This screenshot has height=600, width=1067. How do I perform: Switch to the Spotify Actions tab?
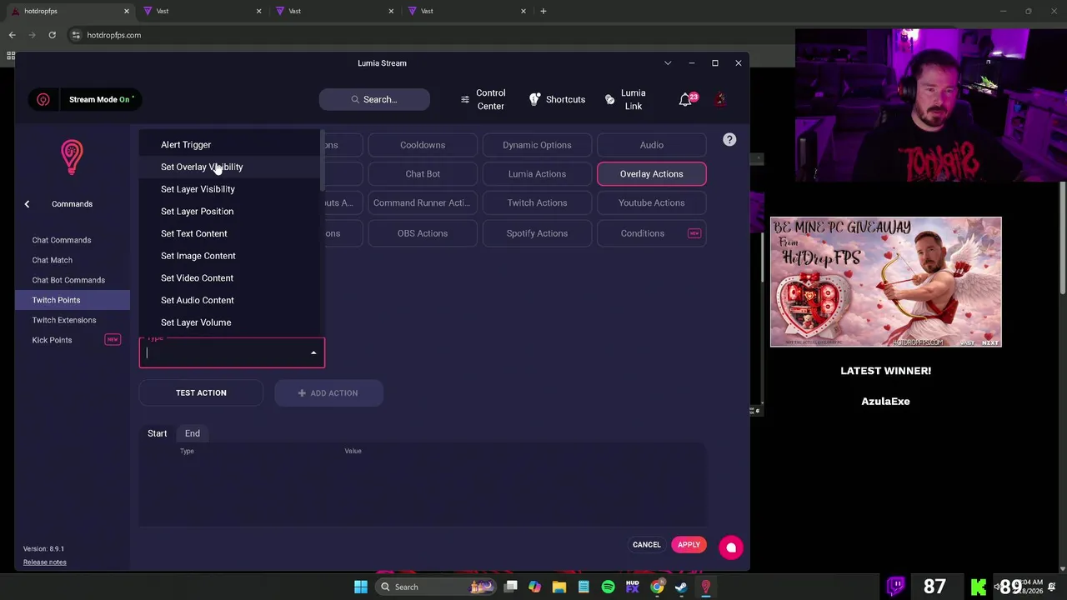[537, 233]
